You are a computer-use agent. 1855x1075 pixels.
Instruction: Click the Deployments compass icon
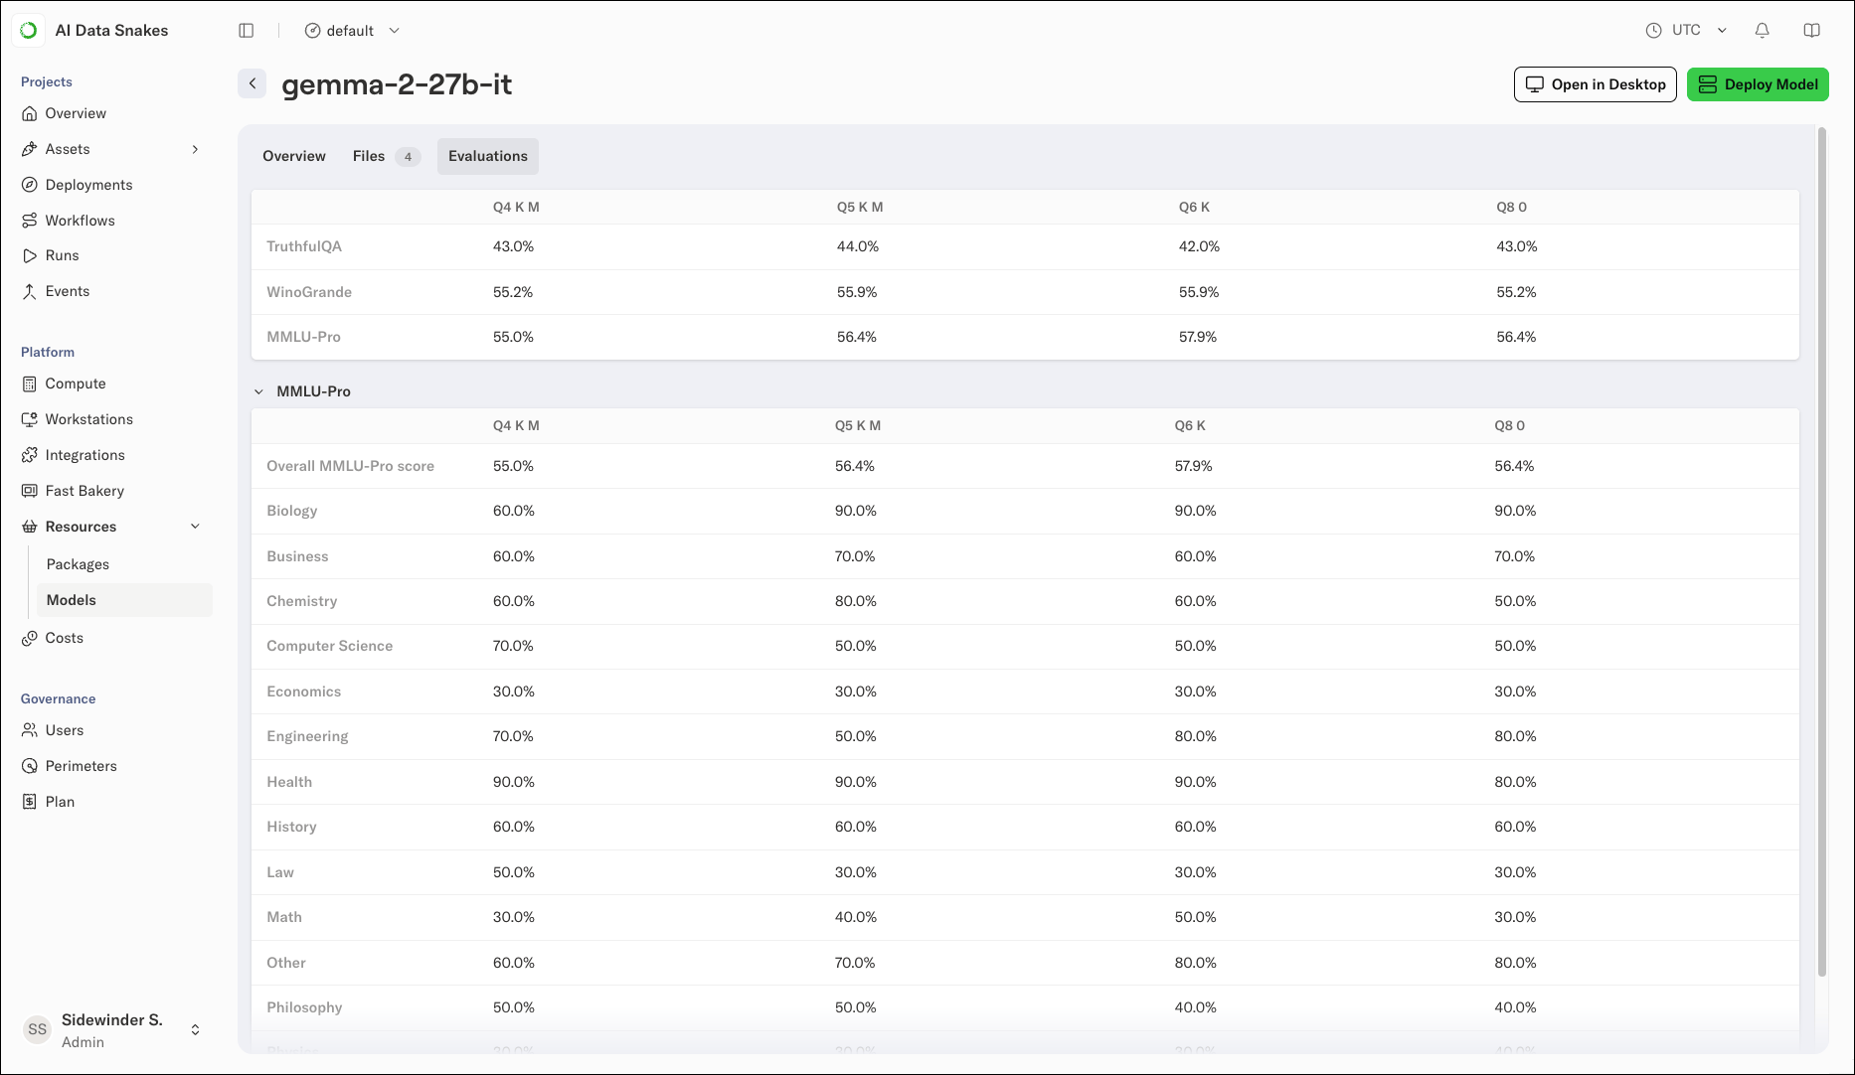point(30,185)
